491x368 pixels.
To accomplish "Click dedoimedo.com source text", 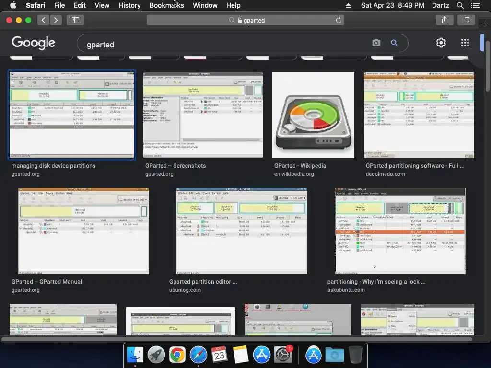I will pyautogui.click(x=385, y=174).
